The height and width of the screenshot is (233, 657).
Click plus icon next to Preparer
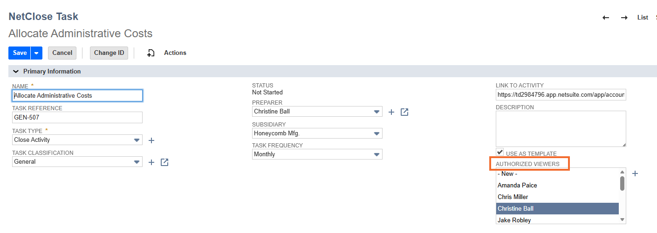coord(391,112)
